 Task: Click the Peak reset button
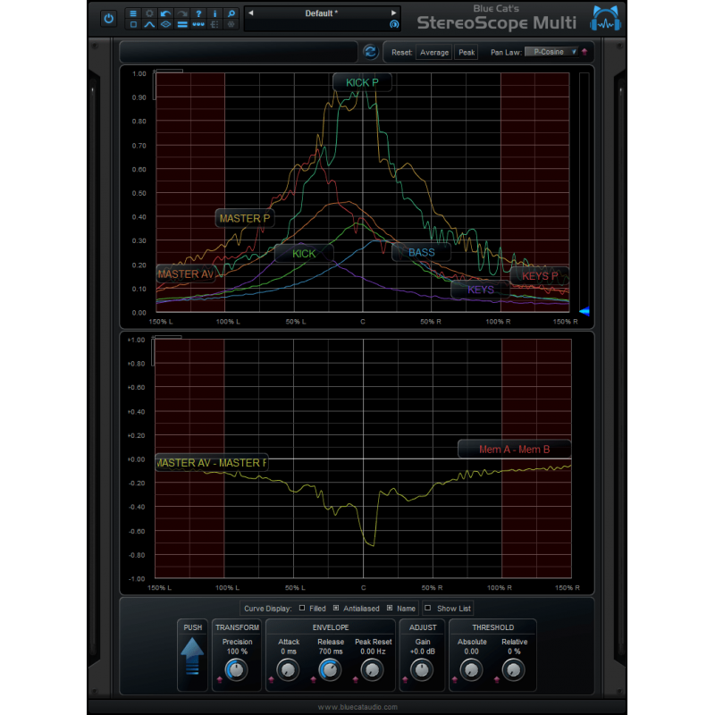tap(466, 52)
